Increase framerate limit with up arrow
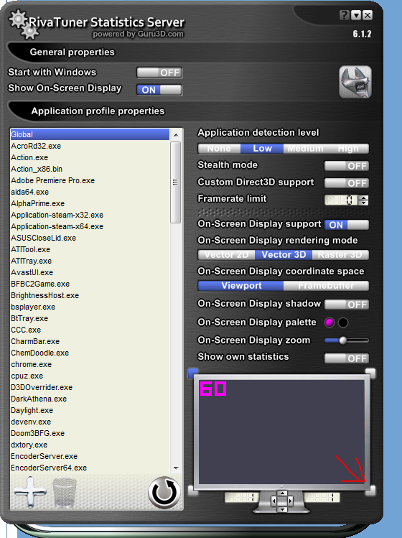This screenshot has width=402, height=538. tap(363, 198)
